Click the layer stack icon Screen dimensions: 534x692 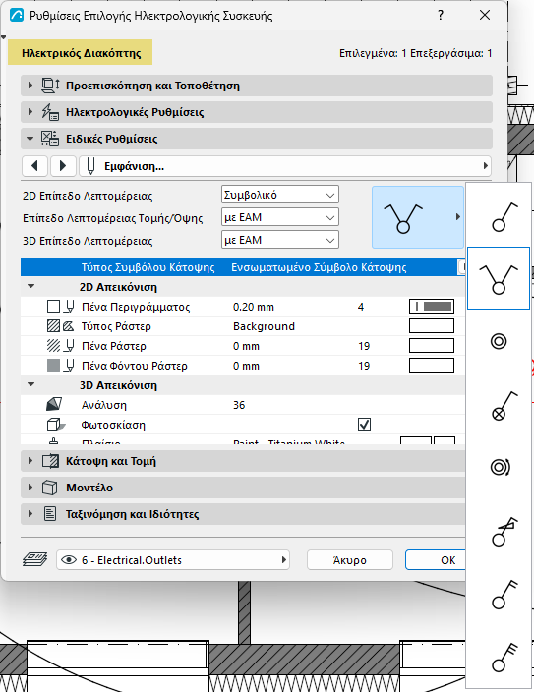34,559
